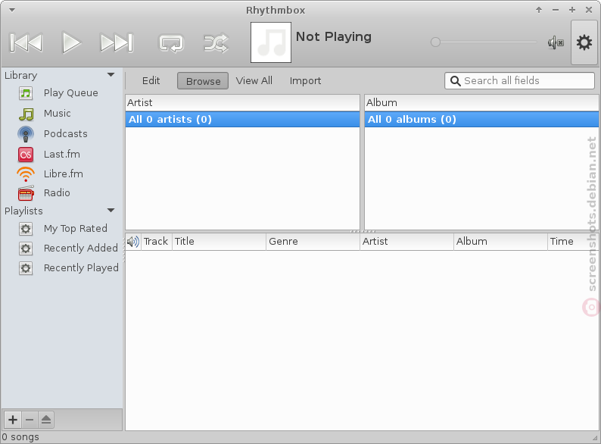The width and height of the screenshot is (601, 444).
Task: Sort by Time column header
Action: click(573, 242)
